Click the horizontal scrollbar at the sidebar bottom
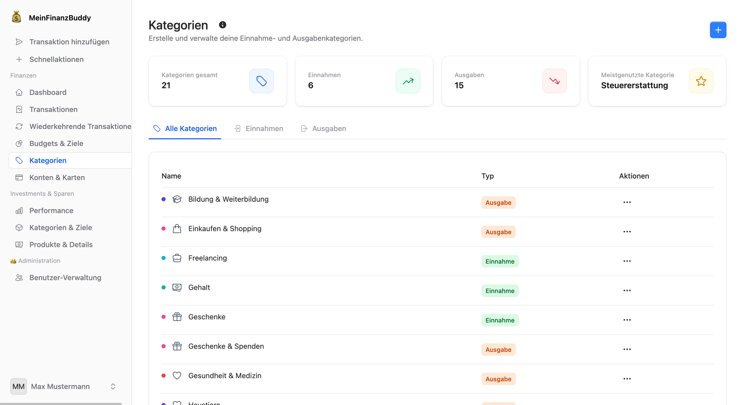This screenshot has height=405, width=743. [x=61, y=403]
